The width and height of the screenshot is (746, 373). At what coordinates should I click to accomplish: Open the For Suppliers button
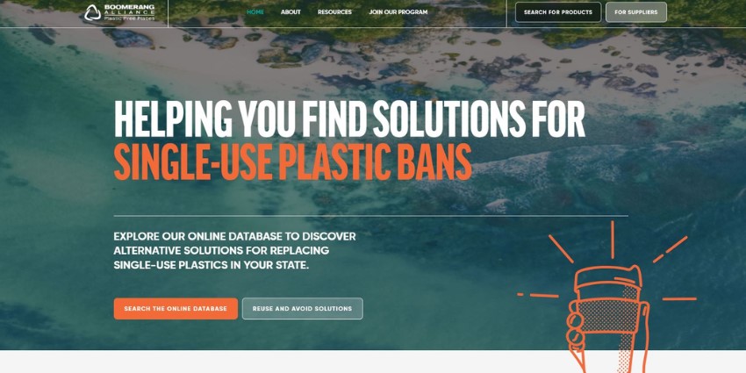[636, 12]
